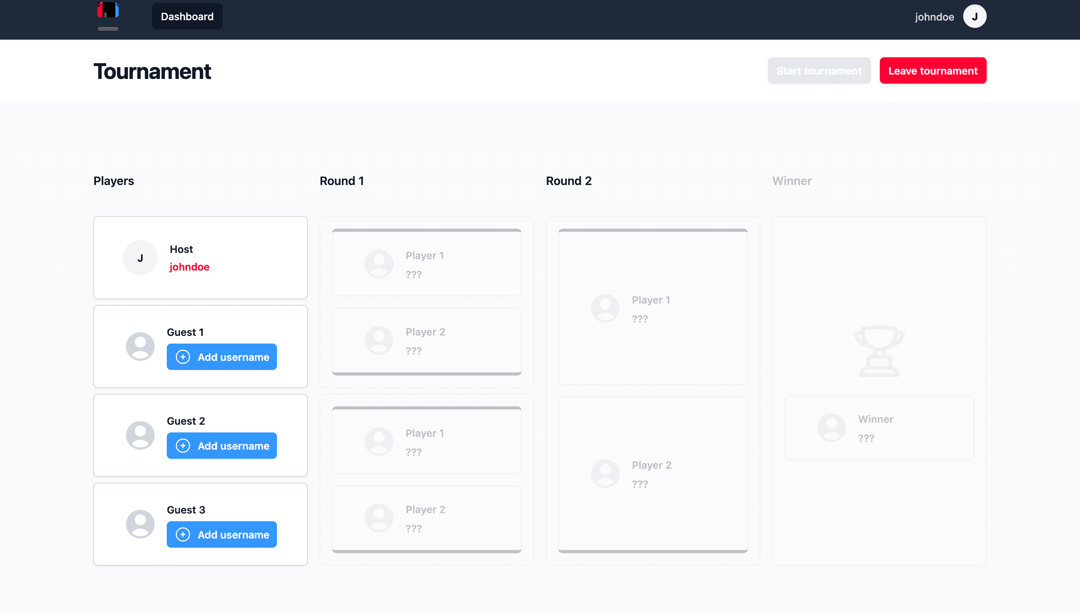
Task: Click the disabled Start tournament button
Action: pos(819,71)
